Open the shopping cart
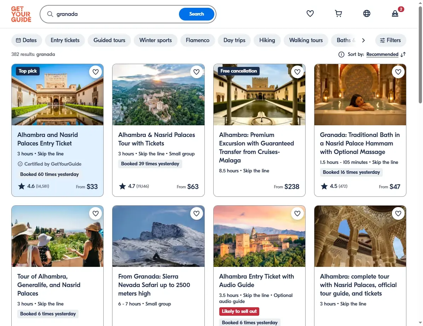The image size is (423, 326). click(x=338, y=13)
